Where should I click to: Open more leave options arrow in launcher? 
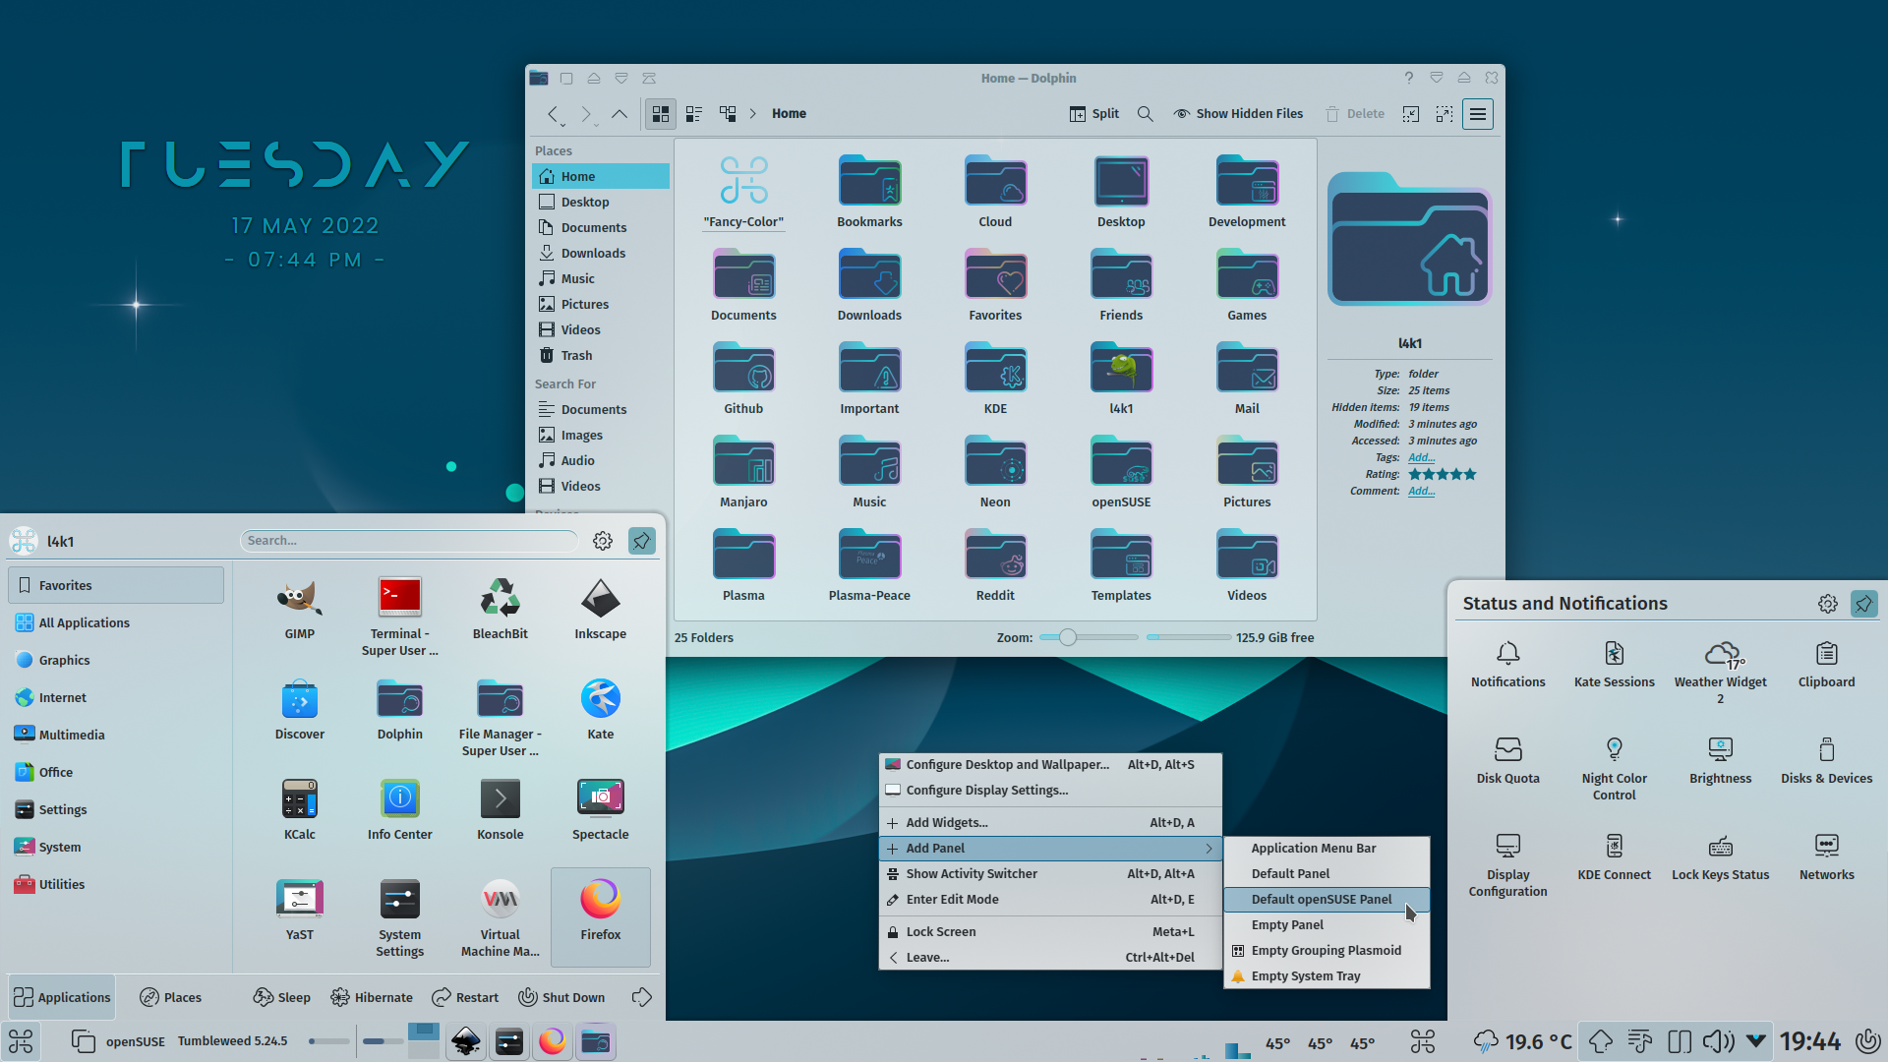click(642, 997)
